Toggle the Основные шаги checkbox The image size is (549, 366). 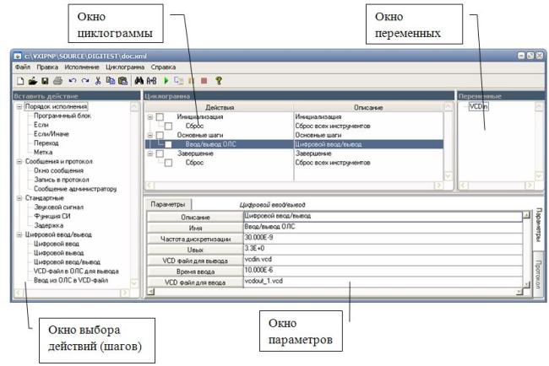click(160, 135)
